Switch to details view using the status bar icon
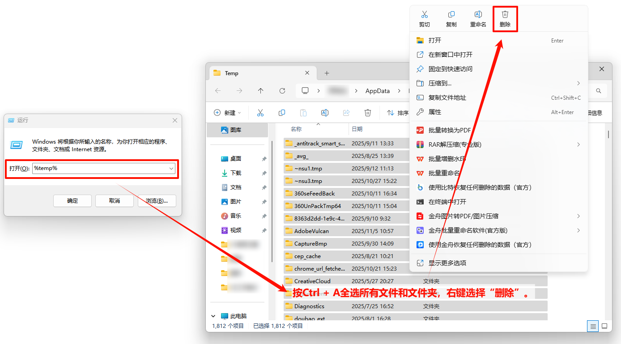This screenshot has height=344, width=621. (x=593, y=326)
